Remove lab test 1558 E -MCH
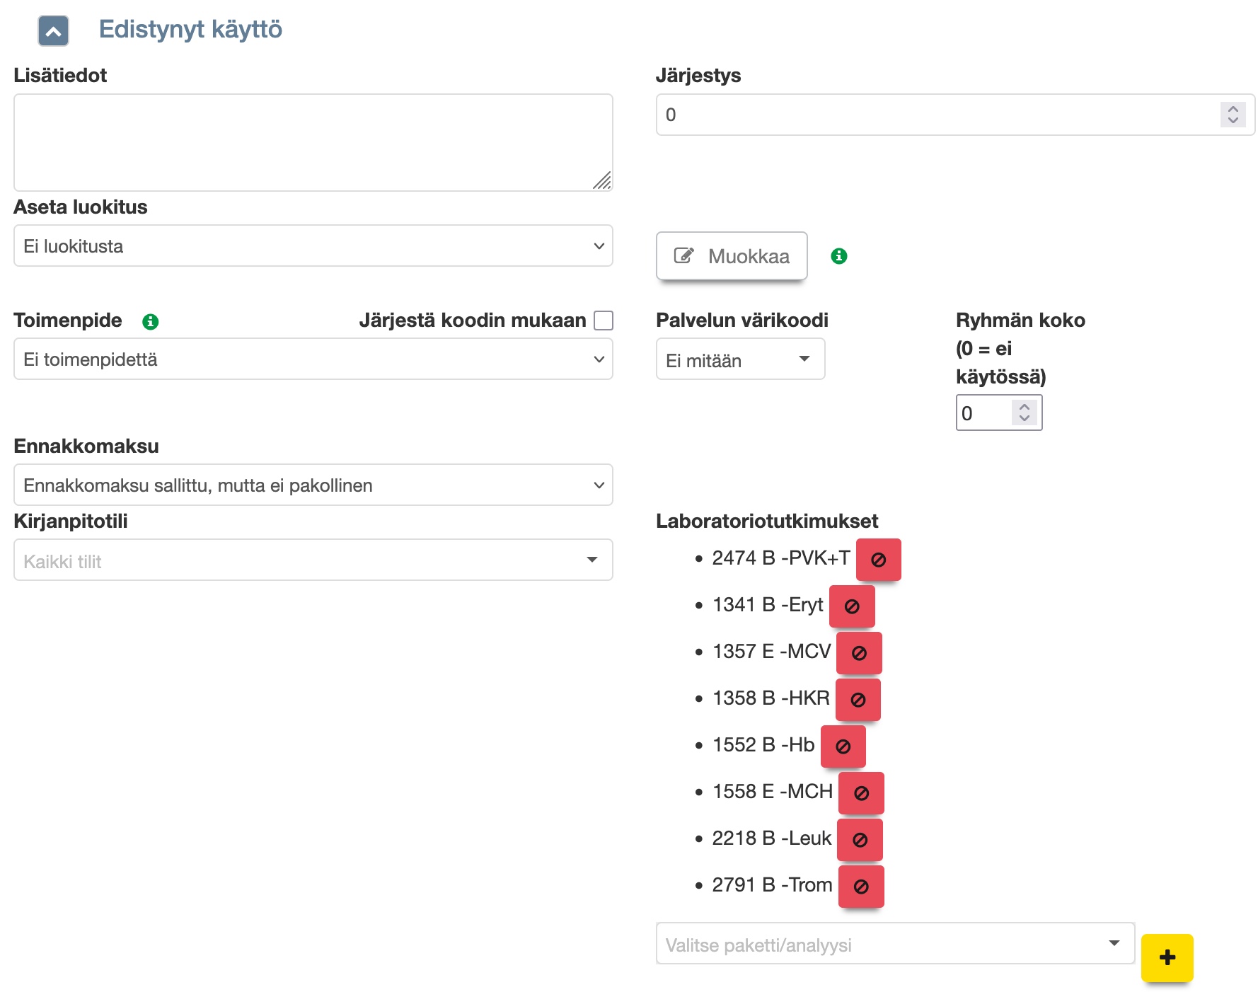Screen dimensions: 1258x992 click(861, 793)
